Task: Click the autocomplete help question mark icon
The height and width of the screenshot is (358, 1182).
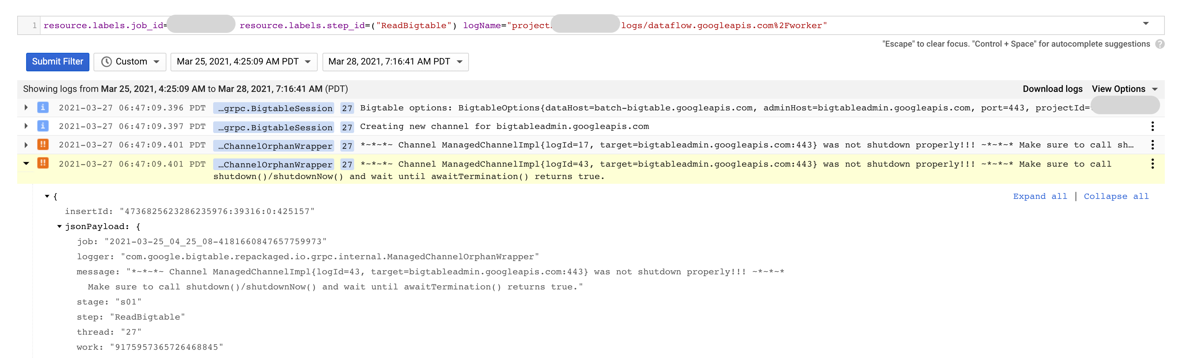Action: (1160, 44)
